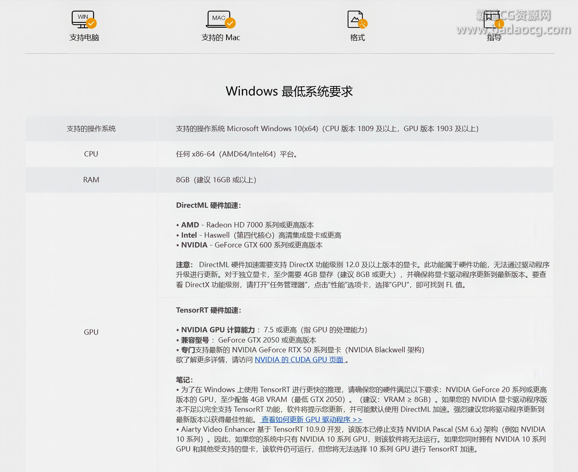Click the CPU row label
578x472 pixels.
[91, 154]
